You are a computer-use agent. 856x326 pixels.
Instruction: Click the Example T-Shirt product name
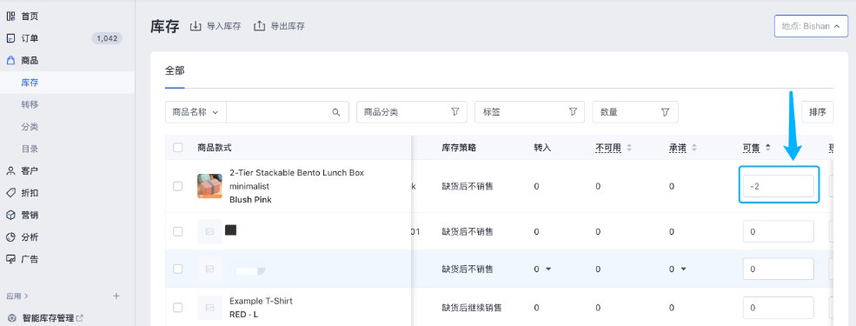261,301
